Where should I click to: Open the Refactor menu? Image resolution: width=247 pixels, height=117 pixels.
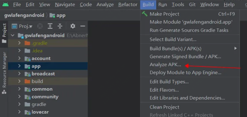click(128, 5)
